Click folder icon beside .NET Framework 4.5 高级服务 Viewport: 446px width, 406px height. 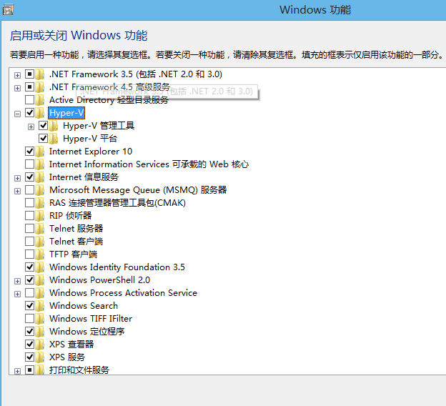coord(40,87)
